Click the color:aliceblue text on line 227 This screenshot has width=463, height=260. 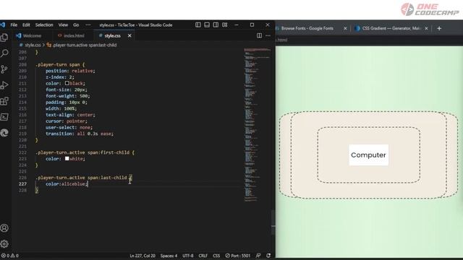pyautogui.click(x=66, y=184)
